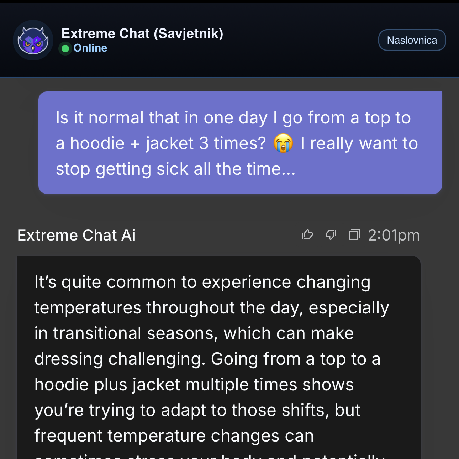Click the green online status dot
This screenshot has height=459, width=459.
[x=65, y=48]
